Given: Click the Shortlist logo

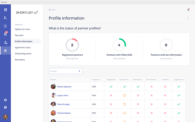Looking at the screenshot, I should [27, 13].
